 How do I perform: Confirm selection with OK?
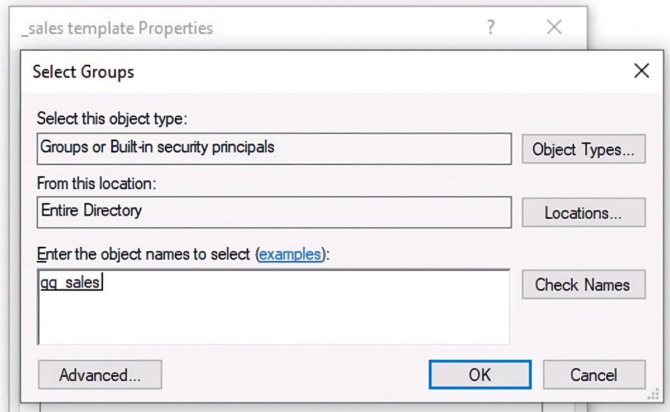480,375
